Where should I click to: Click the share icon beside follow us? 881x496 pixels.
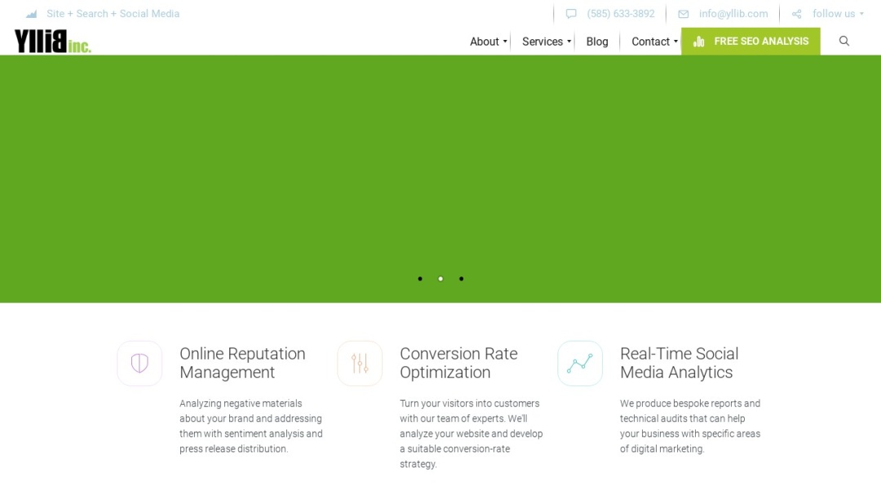tap(795, 13)
